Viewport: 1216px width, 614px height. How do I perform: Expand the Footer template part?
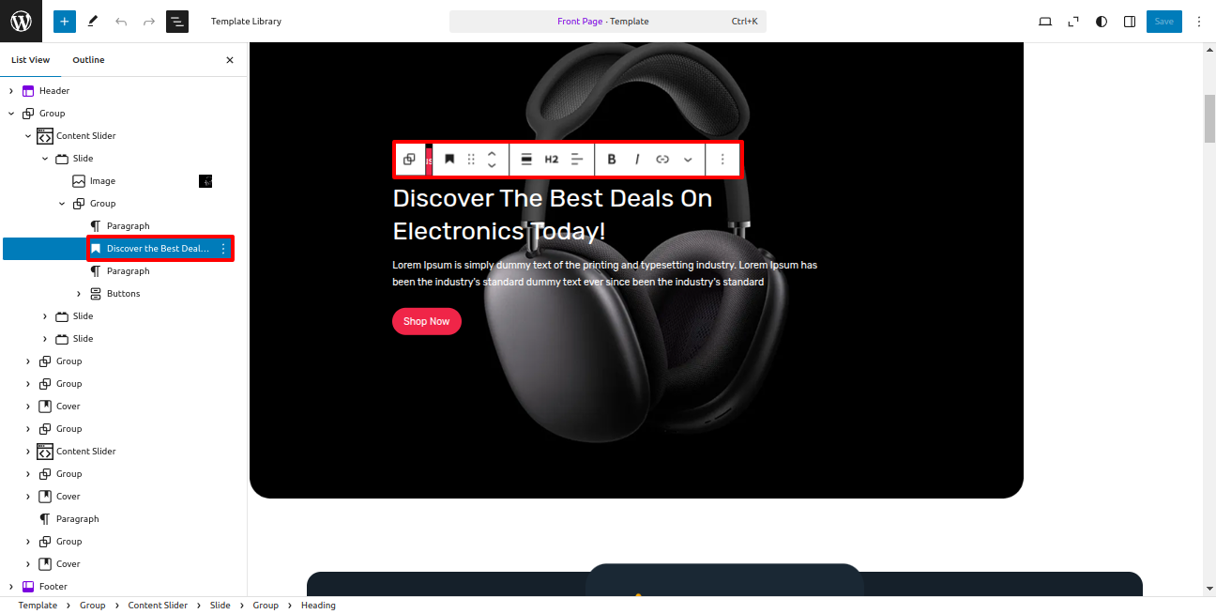click(11, 587)
